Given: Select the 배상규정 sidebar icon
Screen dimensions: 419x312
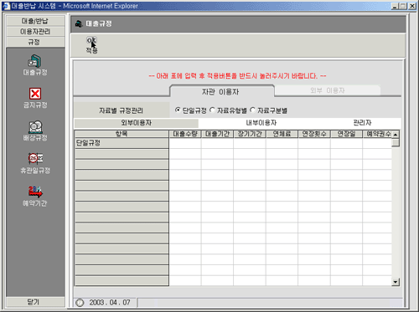Looking at the screenshot, I should click(x=35, y=127).
